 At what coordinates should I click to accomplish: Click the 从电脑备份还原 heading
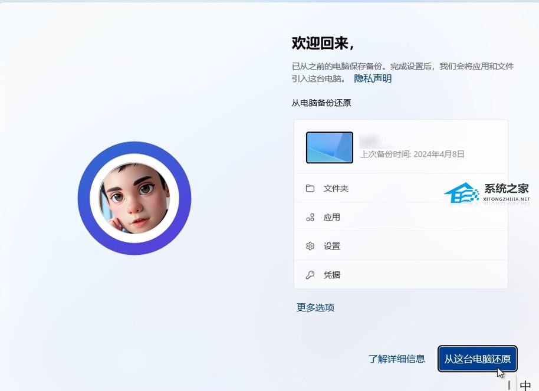coord(321,103)
